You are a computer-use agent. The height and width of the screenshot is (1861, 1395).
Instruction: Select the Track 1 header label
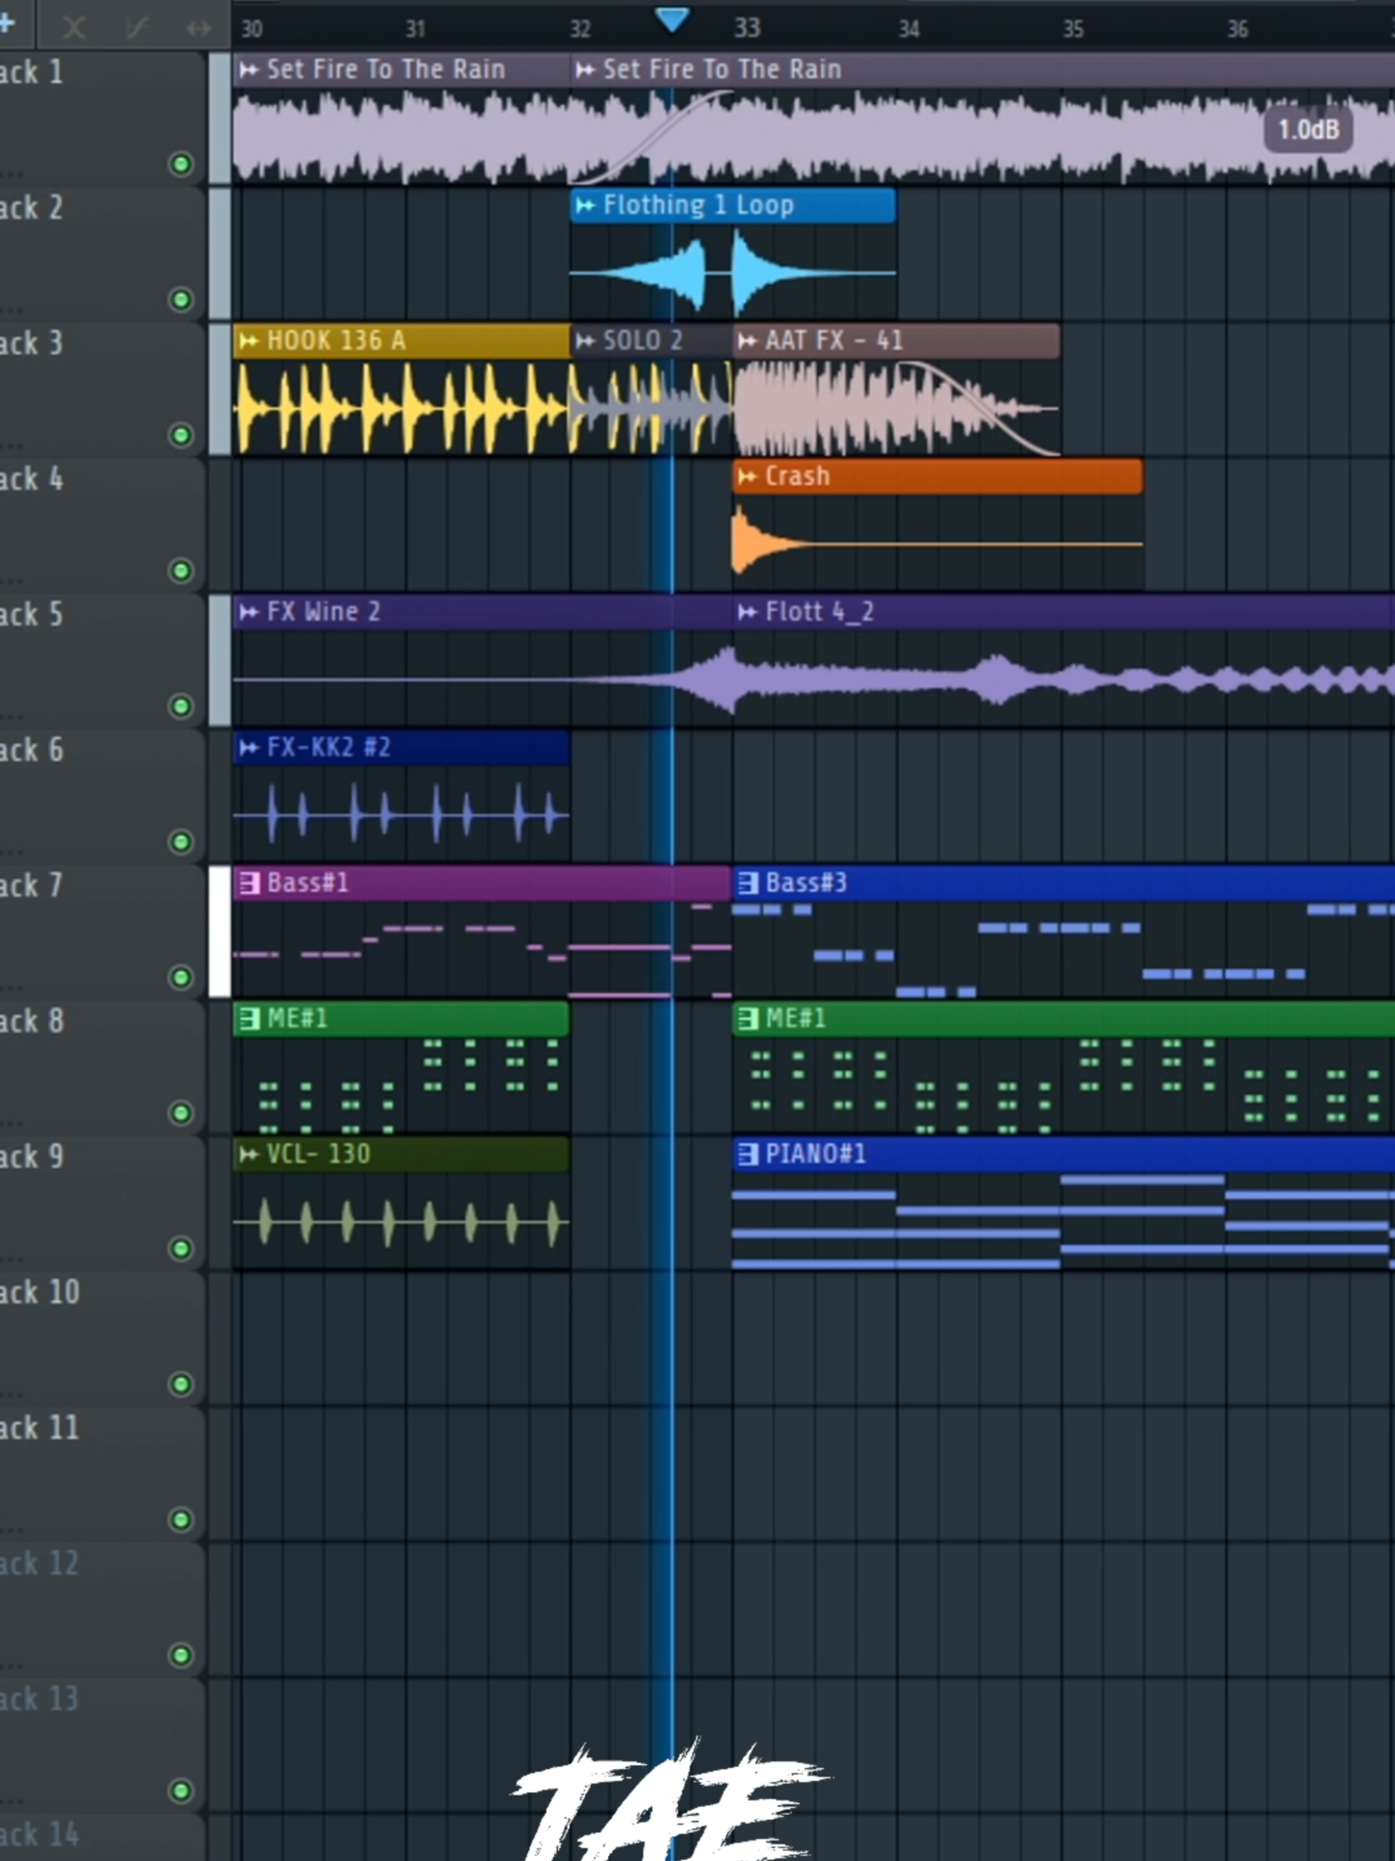point(32,73)
